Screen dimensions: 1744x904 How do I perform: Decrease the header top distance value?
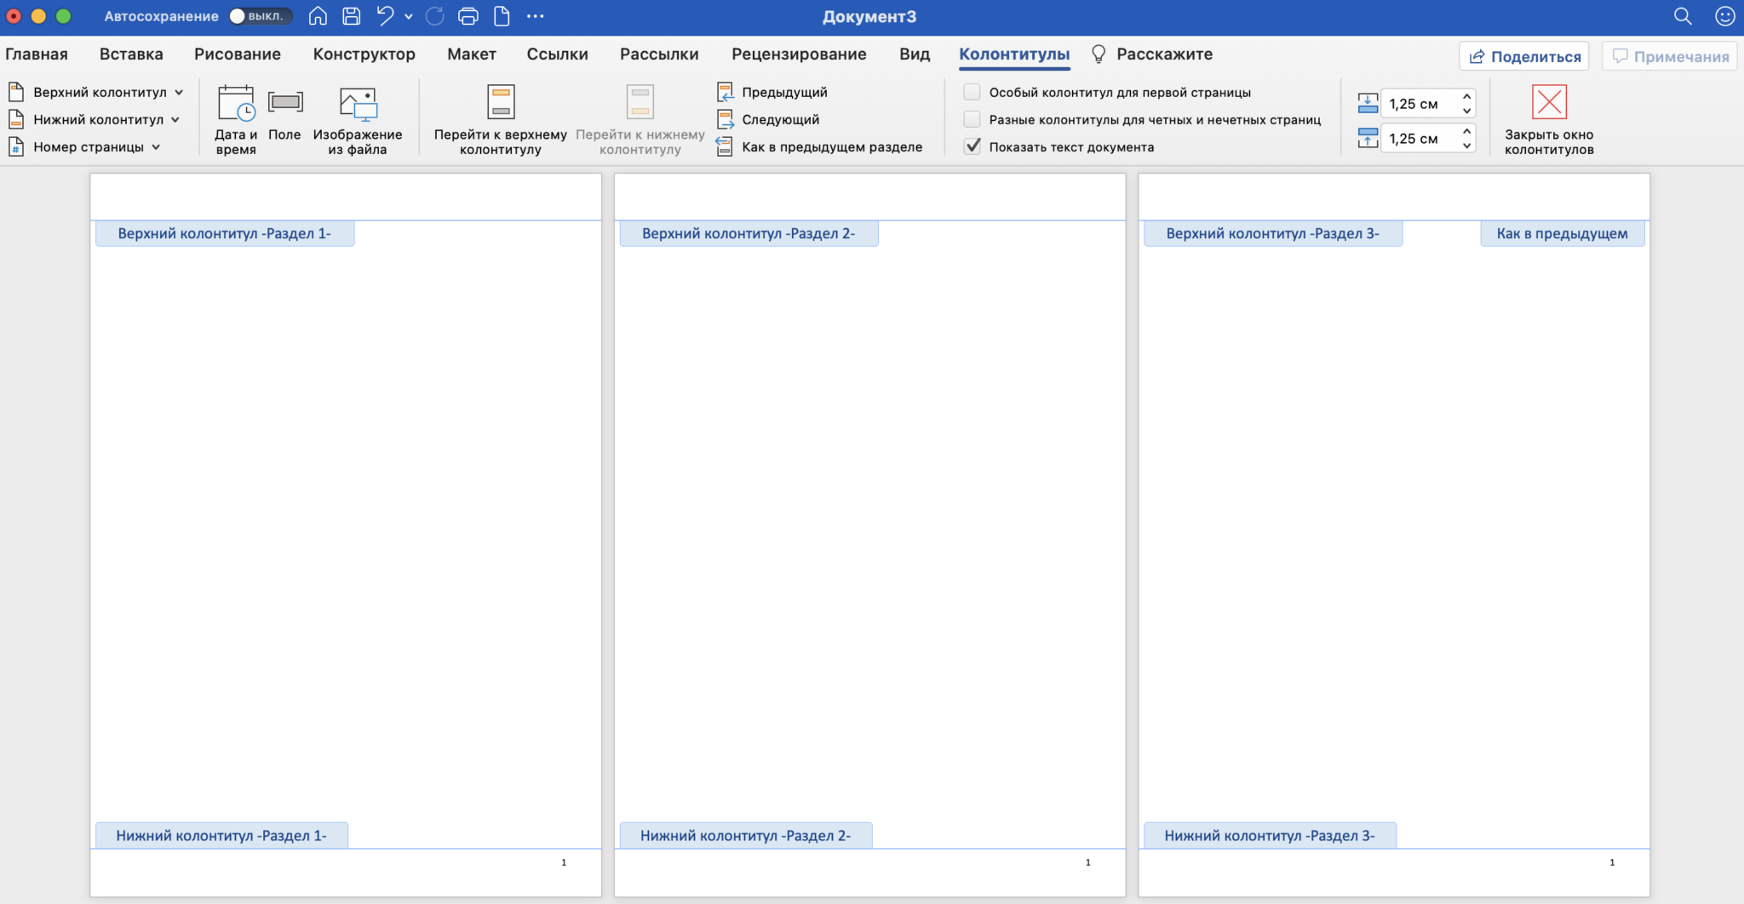[x=1467, y=111]
